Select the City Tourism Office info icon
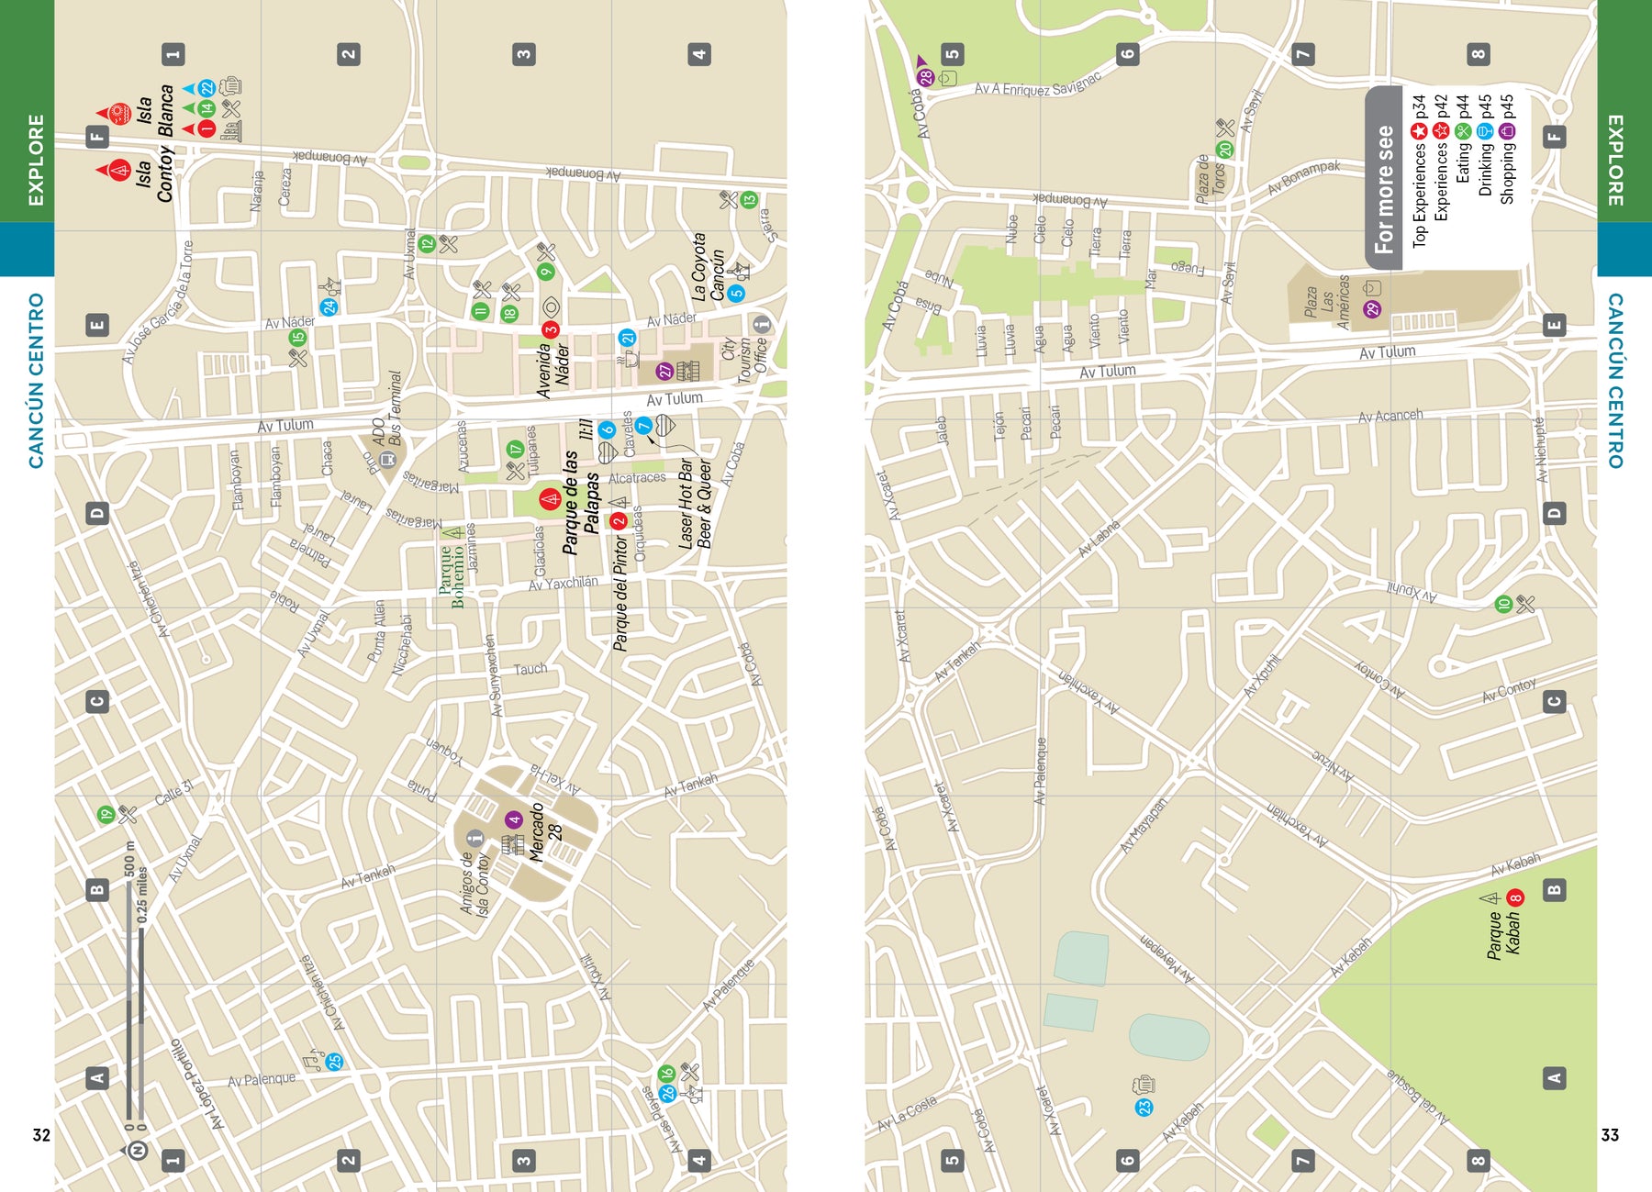 pyautogui.click(x=761, y=324)
